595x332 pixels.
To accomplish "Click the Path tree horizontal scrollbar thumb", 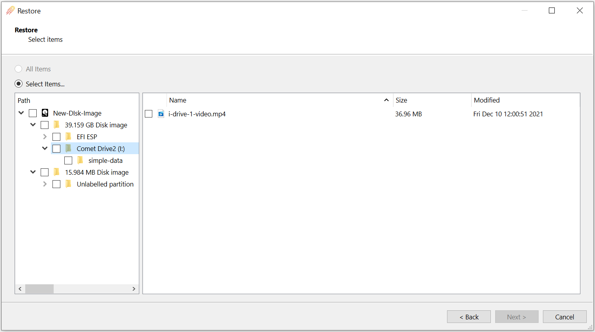I will point(39,289).
